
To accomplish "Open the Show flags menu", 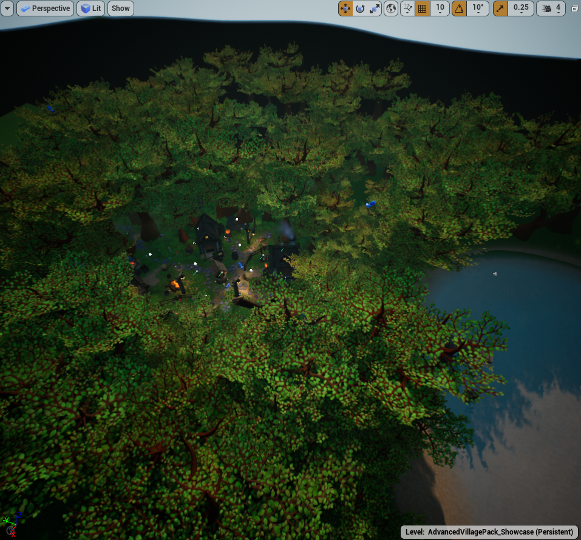I will click(121, 8).
